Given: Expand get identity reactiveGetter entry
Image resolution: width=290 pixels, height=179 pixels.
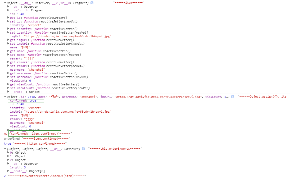Looking at the screenshot, I should (8, 29).
